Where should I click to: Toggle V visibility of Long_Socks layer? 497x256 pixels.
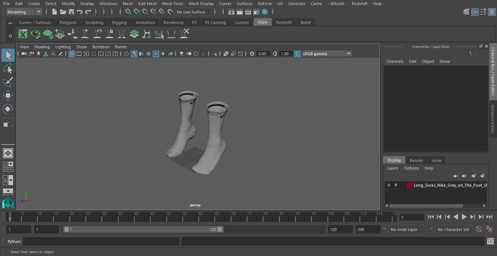389,185
